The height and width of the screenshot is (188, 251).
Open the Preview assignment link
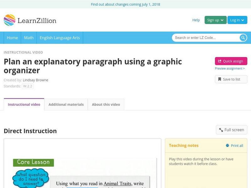point(230,69)
